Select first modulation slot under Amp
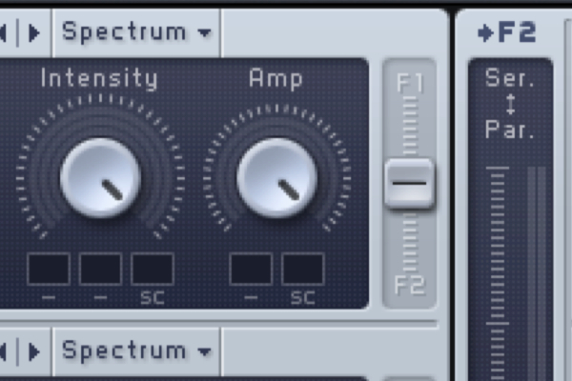572x381 pixels. click(251, 269)
